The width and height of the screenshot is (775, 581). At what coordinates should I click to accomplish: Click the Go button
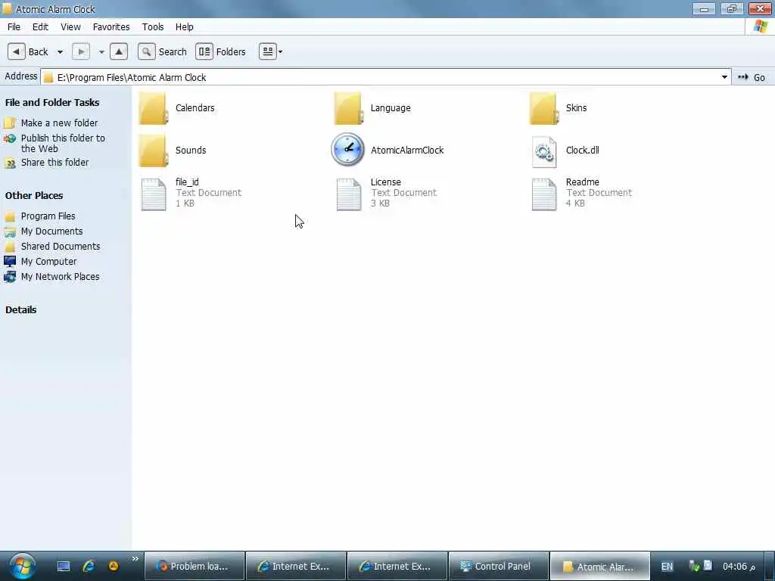(752, 77)
